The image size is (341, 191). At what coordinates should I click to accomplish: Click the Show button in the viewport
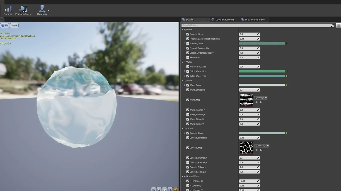[x=14, y=25]
